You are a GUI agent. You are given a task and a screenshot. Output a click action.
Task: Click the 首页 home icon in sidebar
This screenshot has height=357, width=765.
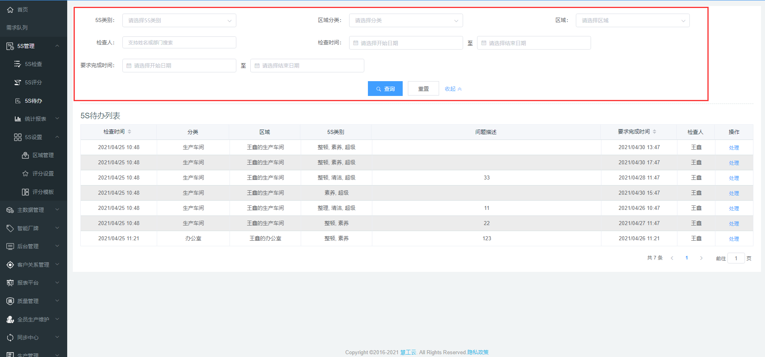pyautogui.click(x=10, y=10)
